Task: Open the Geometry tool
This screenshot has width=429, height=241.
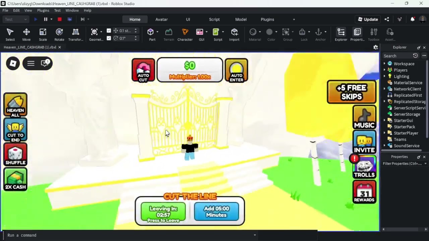Action: pos(94,34)
